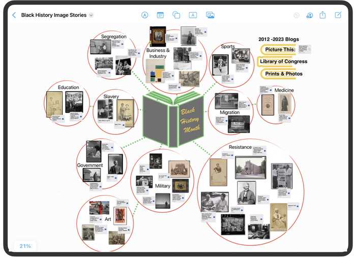
Task: Click the Library of Congress label
Action: coord(283,61)
